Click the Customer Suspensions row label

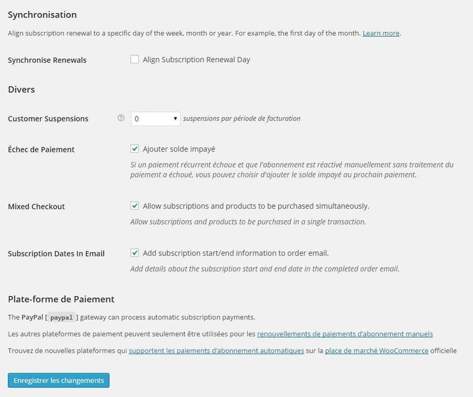click(48, 119)
